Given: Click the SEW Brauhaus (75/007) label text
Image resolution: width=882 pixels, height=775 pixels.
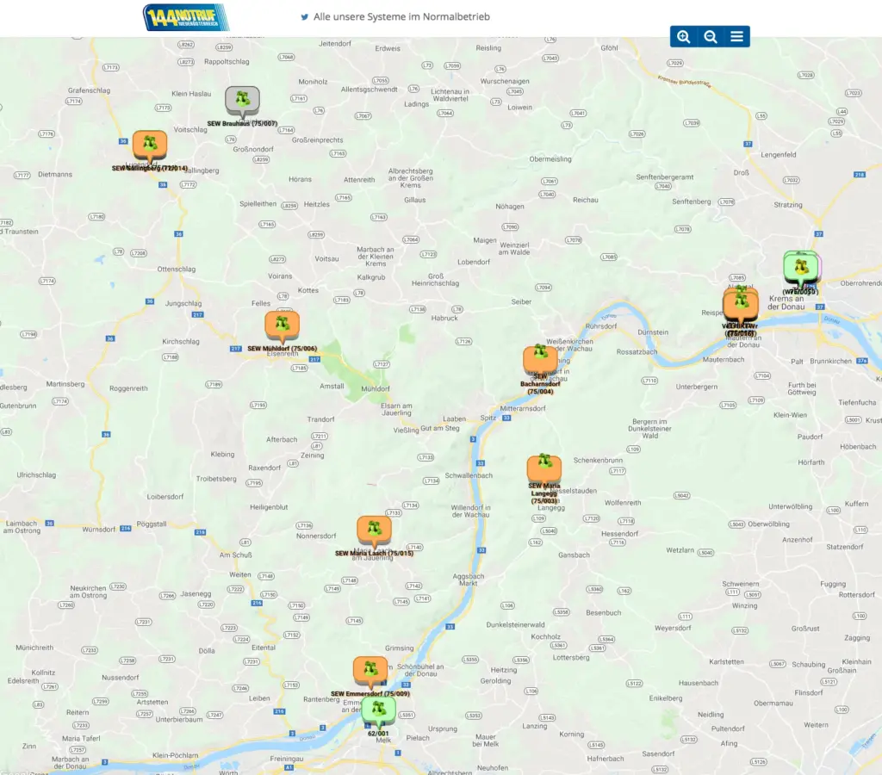Looking at the screenshot, I should (242, 124).
